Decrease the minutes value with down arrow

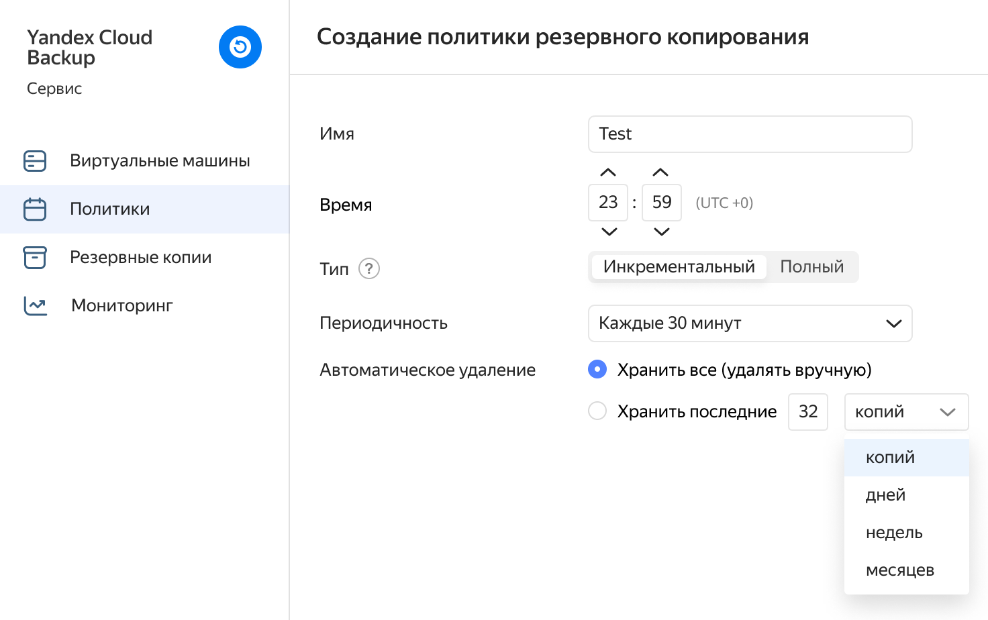(x=662, y=231)
